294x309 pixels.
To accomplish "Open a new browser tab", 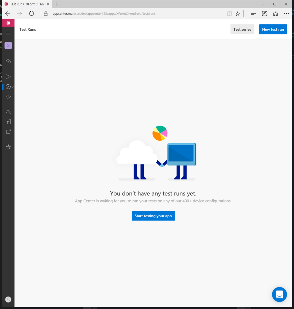I will (56, 4).
